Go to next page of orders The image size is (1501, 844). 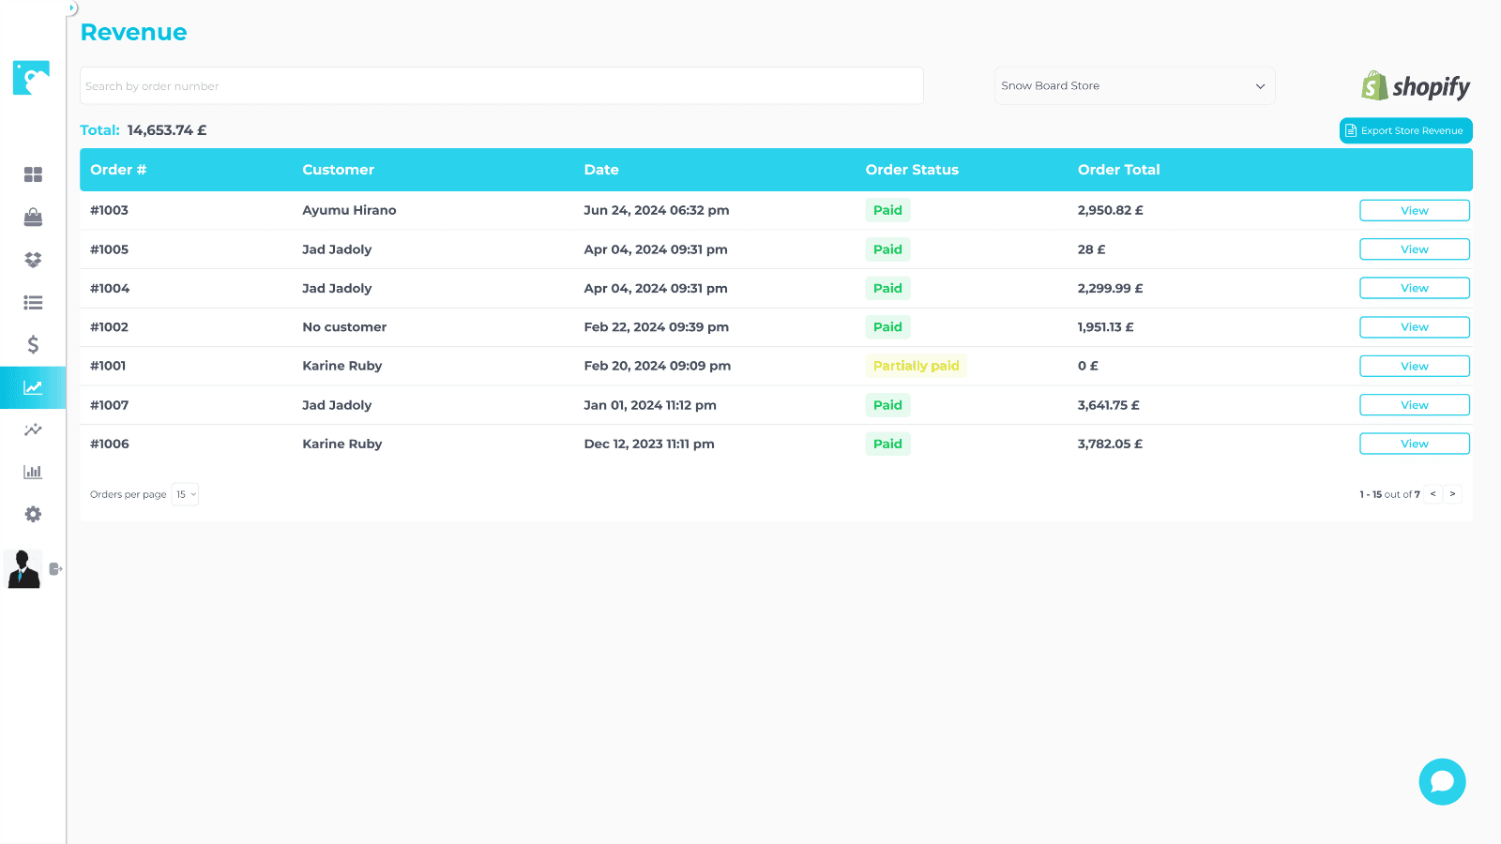[x=1452, y=494]
